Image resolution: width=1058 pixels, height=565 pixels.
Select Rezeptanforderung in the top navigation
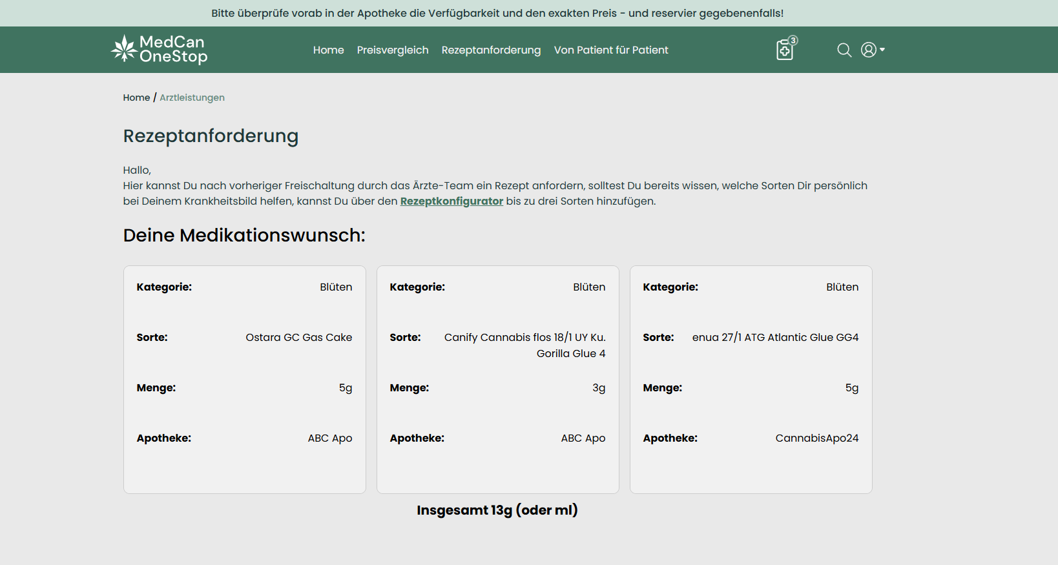click(x=491, y=50)
